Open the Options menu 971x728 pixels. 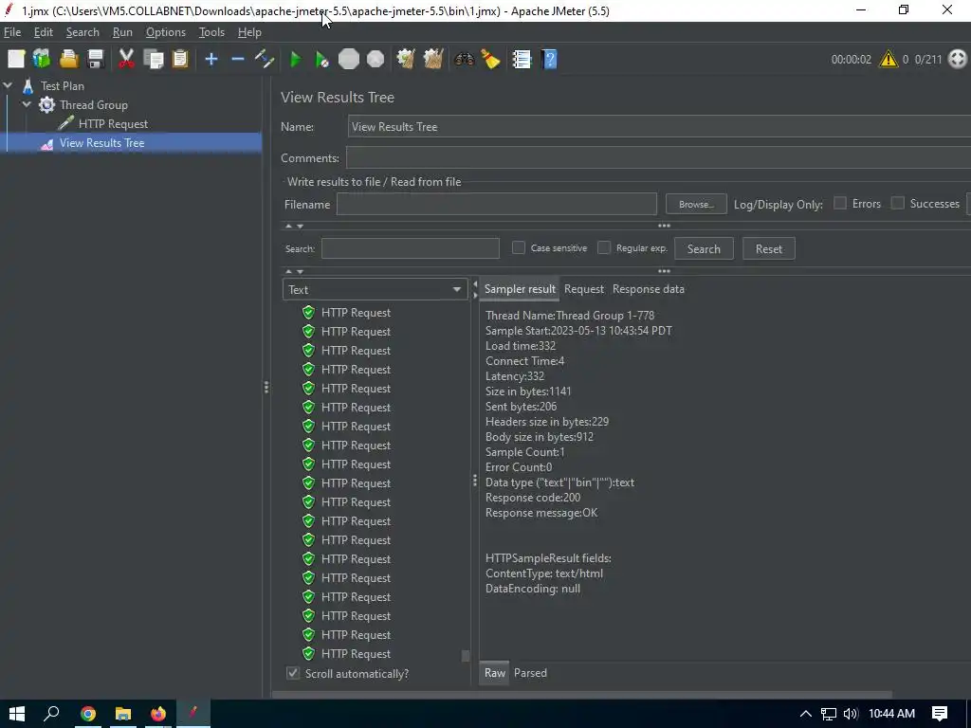tap(165, 32)
